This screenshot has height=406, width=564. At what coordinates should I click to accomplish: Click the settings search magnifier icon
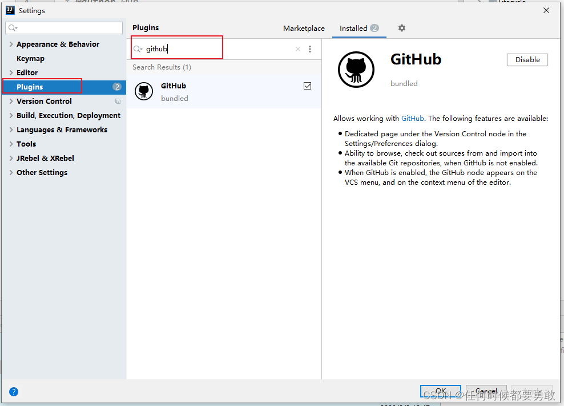pos(13,28)
